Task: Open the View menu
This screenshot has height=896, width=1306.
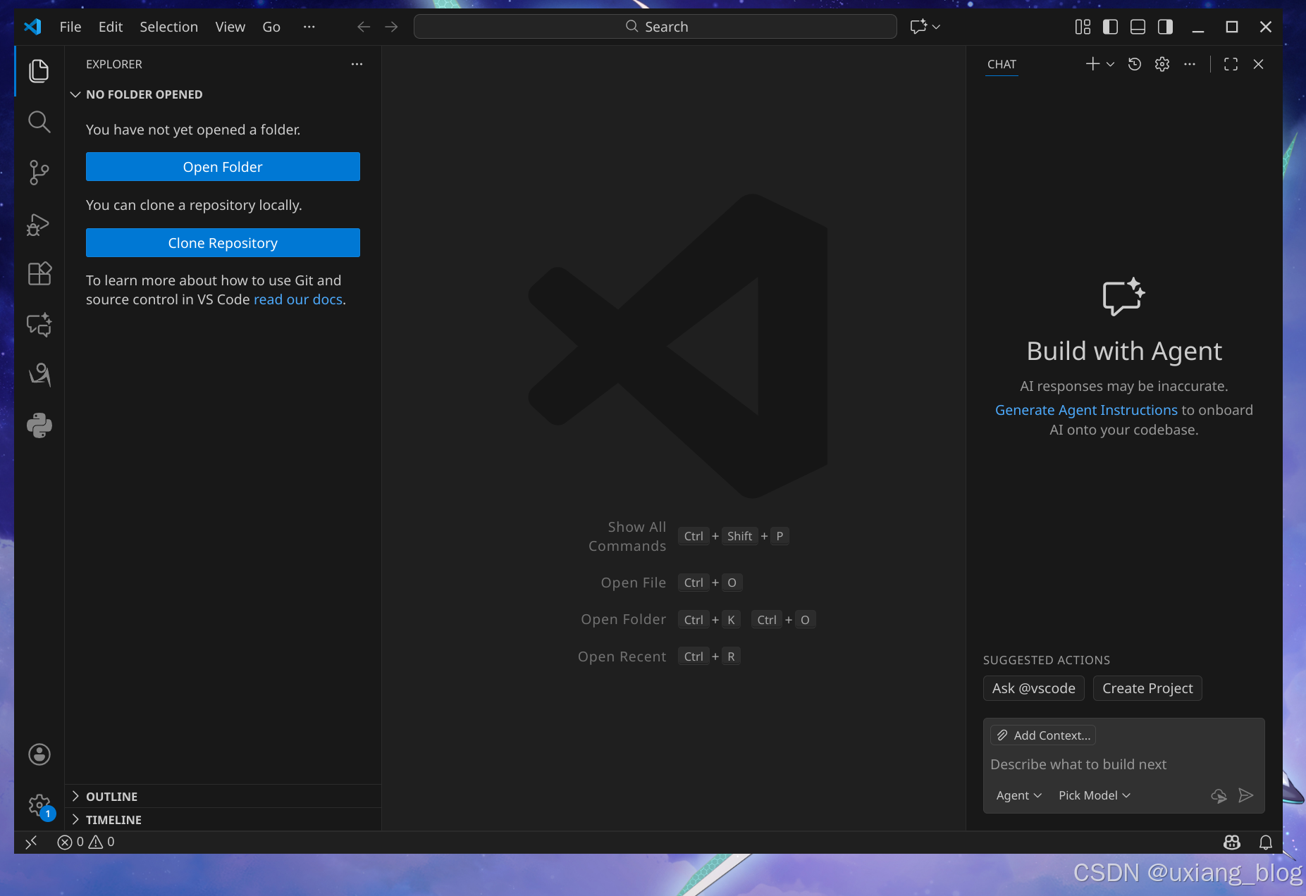Action: [x=230, y=27]
